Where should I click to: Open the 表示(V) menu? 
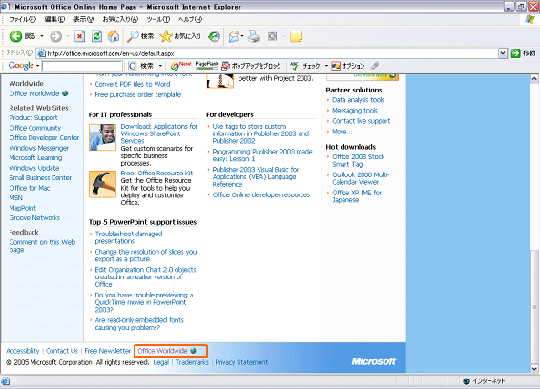(84, 19)
